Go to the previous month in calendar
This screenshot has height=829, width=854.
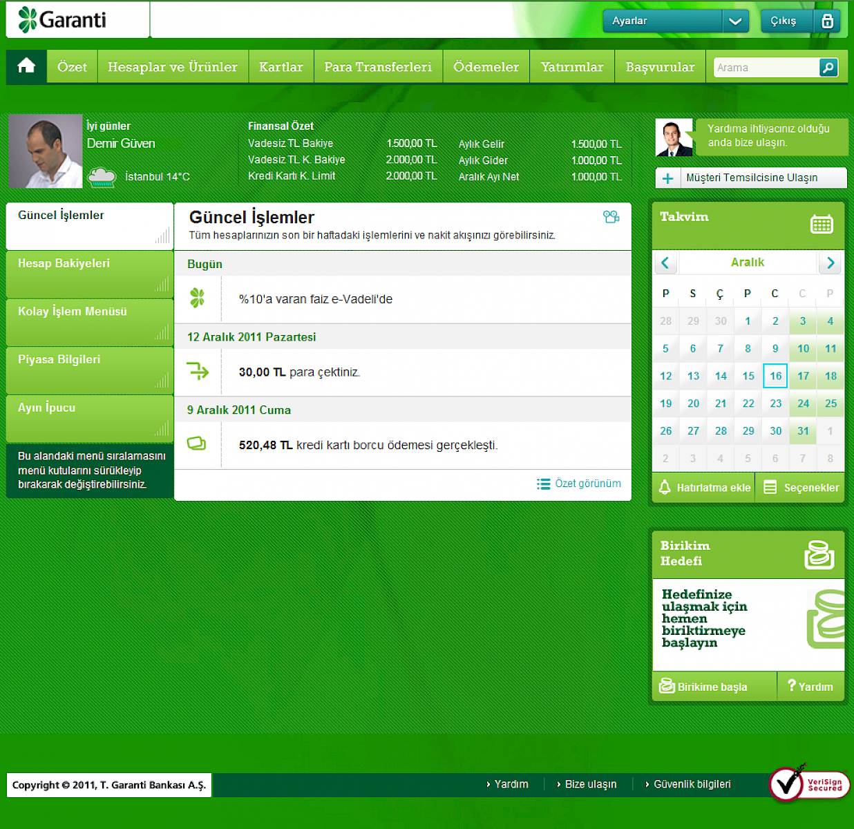(x=665, y=263)
